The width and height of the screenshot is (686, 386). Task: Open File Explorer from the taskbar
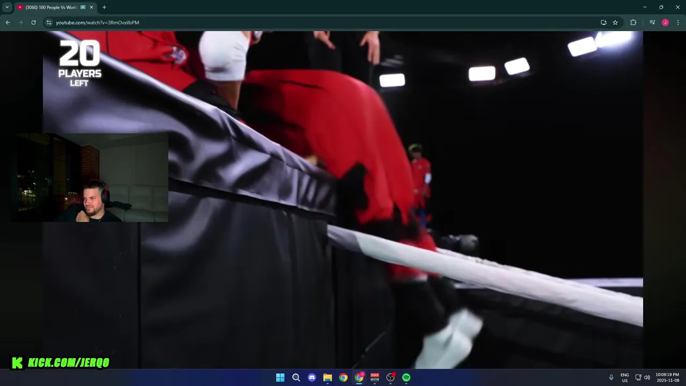tap(327, 377)
